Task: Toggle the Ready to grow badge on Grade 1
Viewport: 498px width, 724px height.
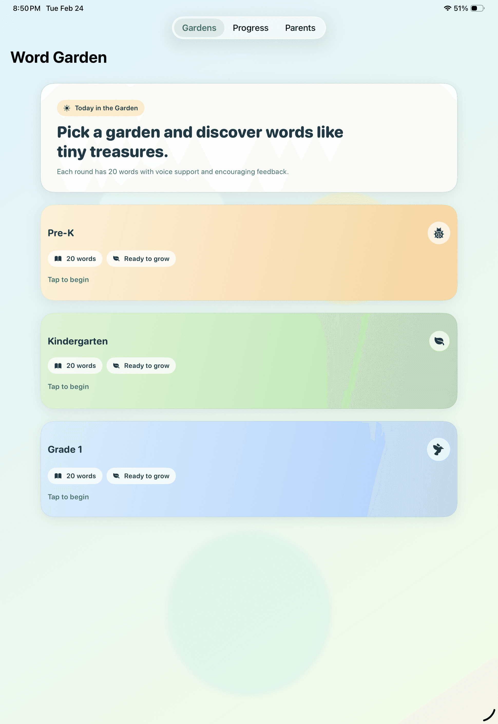Action: 141,476
